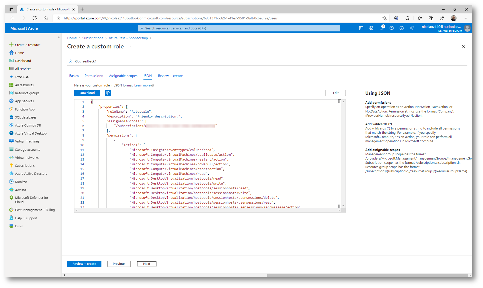The height and width of the screenshot is (288, 483).
Task: Click the JSON editor vertical scrollbar
Action: point(343,154)
